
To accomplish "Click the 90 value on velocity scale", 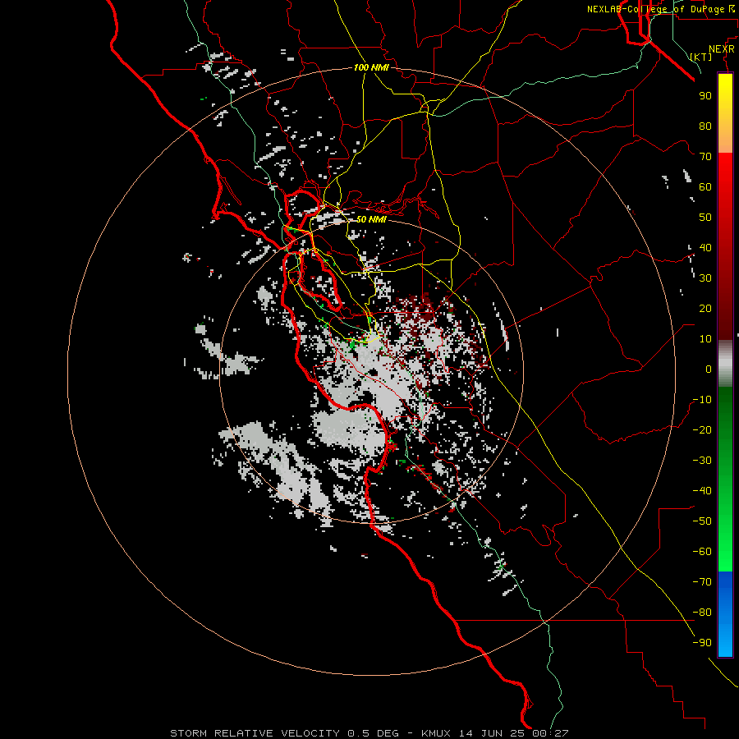I will coord(705,96).
